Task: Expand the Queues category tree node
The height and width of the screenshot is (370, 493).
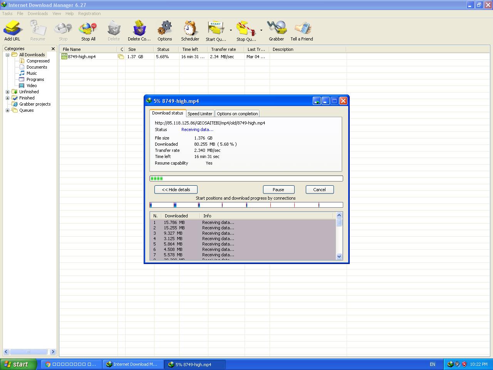Action: click(x=7, y=110)
